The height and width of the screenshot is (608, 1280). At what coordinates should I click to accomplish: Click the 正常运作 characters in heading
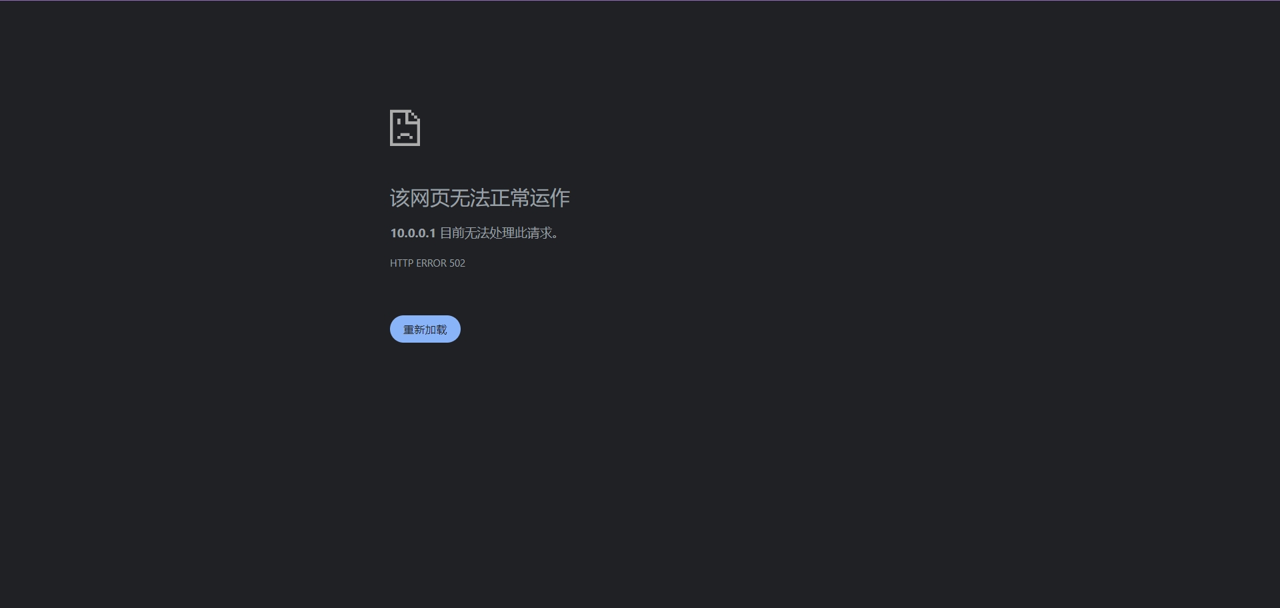coord(530,197)
